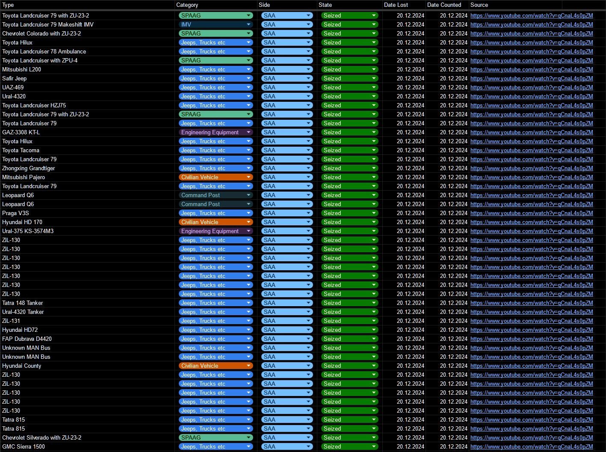The height and width of the screenshot is (452, 606).
Task: Open Side dropdown for Praga V3S row
Action: pyautogui.click(x=287, y=213)
